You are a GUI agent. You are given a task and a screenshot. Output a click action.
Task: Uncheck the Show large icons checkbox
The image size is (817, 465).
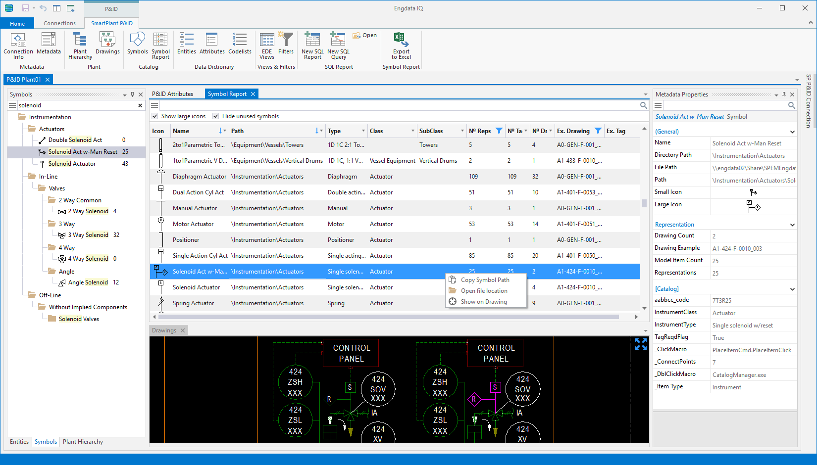pos(154,116)
